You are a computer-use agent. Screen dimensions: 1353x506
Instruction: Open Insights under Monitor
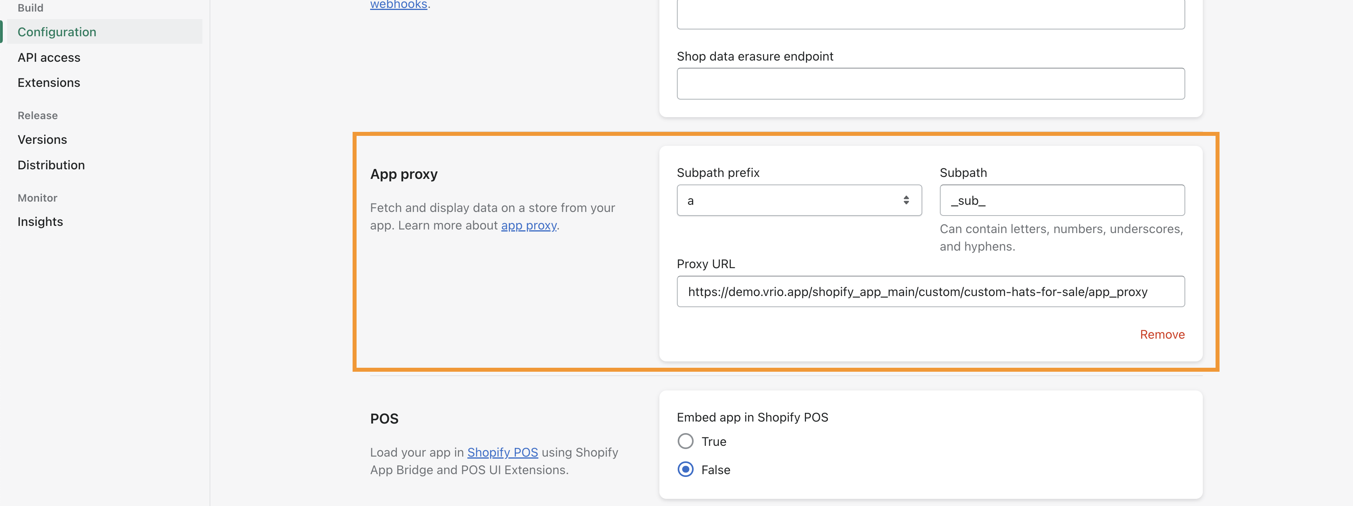[x=41, y=222]
